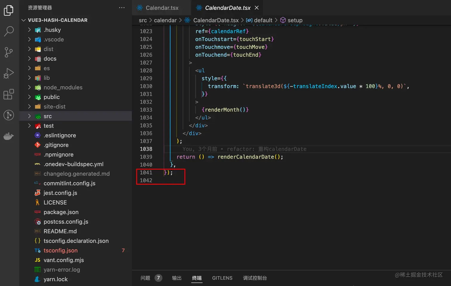Screen dimensions: 451x286
Task: Open the explorer more actions menu
Action: 122,8
